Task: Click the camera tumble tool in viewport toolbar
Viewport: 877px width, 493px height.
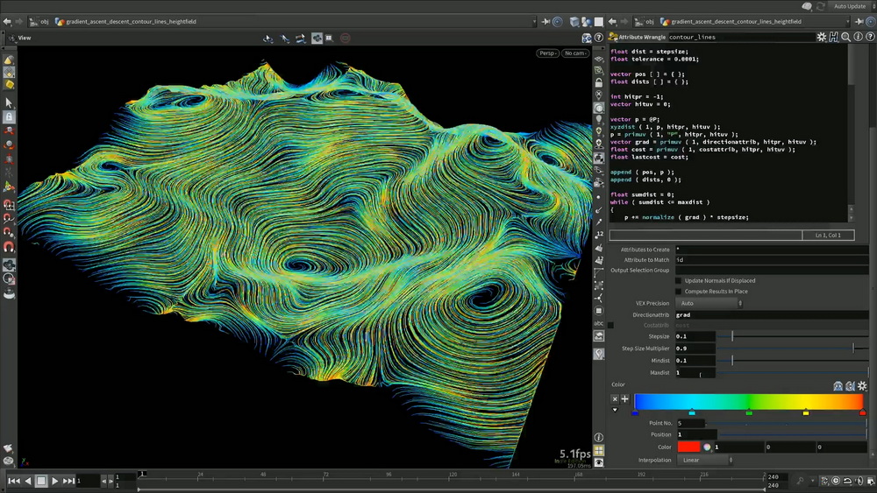Action: tap(268, 38)
